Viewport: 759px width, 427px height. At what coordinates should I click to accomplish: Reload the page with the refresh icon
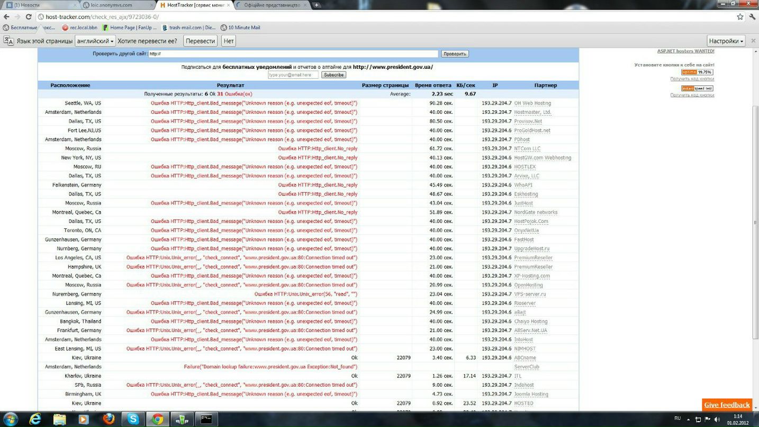pos(30,17)
